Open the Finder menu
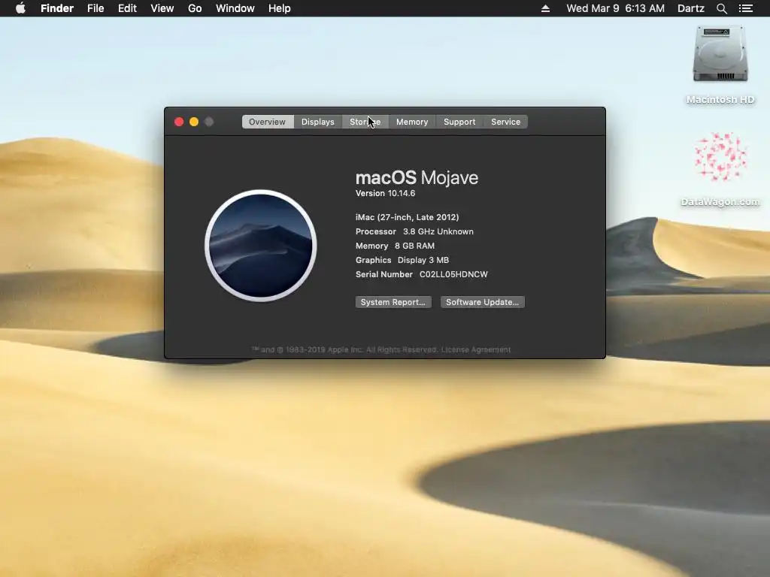This screenshot has width=770, height=577. point(57,8)
